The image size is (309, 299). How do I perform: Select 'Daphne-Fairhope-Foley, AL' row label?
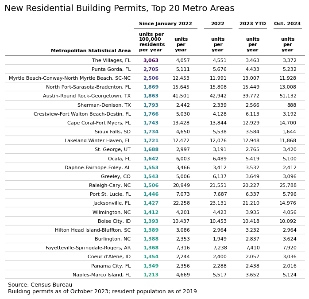[97, 167]
